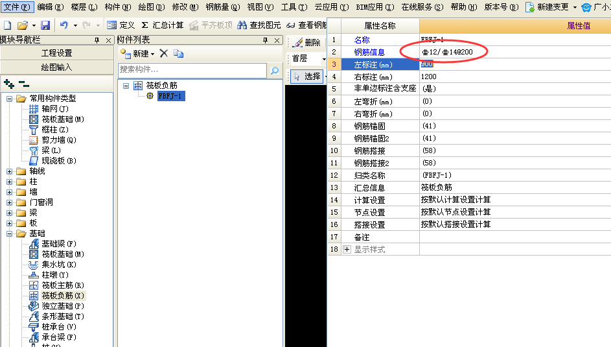Pin the 构件列表 panel
This screenshot has width=611, height=347.
[266, 40]
